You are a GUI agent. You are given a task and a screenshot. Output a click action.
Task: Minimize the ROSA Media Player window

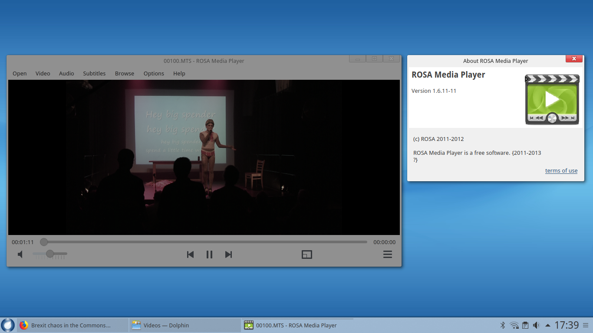click(357, 59)
